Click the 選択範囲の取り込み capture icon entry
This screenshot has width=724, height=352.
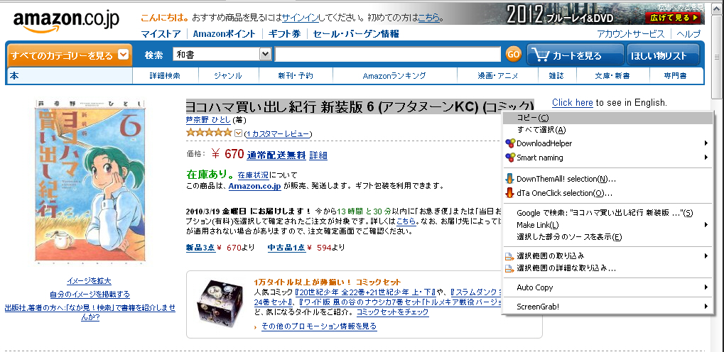(x=509, y=255)
